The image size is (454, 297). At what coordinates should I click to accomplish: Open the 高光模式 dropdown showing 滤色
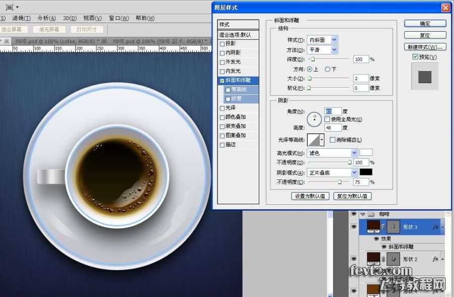(332, 153)
